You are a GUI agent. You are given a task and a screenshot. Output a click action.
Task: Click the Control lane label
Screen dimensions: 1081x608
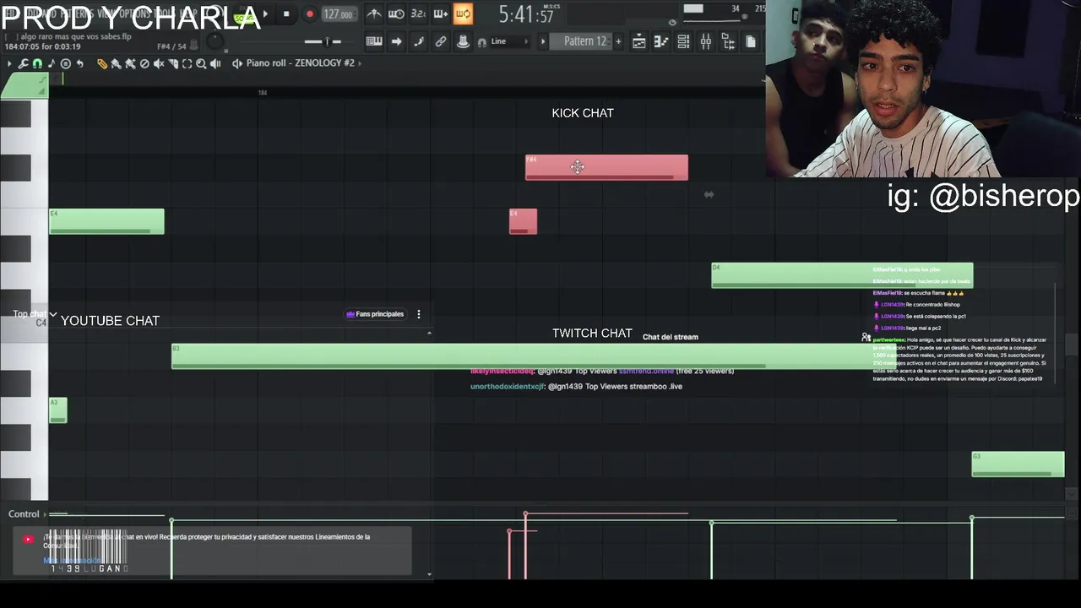coord(24,513)
